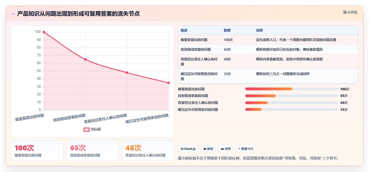This screenshot has width=369, height=172.
Task: Click the 100次 value in the table
Action: [x=228, y=40]
